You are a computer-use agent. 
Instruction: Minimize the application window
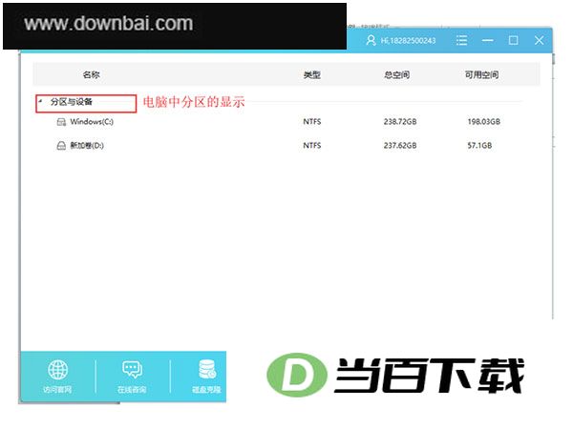click(x=487, y=40)
